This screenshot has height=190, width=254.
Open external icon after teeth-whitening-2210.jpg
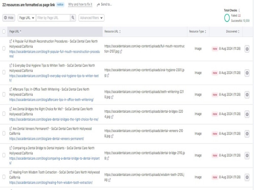click(x=112, y=97)
